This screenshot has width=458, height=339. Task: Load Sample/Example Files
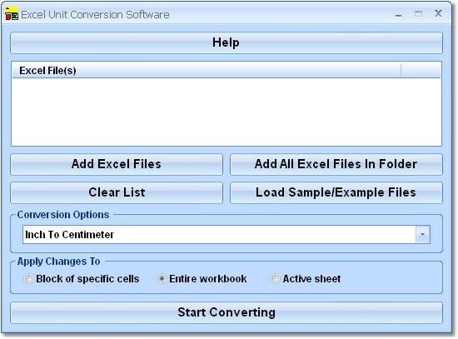pyautogui.click(x=336, y=192)
